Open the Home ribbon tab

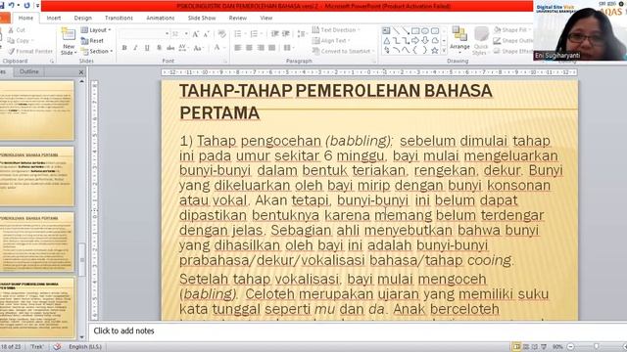point(25,18)
